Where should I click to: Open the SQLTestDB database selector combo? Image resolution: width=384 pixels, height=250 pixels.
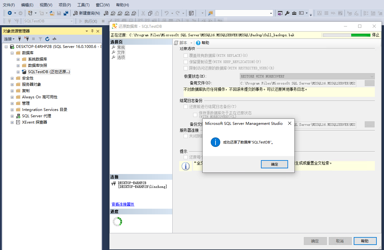click(48, 21)
